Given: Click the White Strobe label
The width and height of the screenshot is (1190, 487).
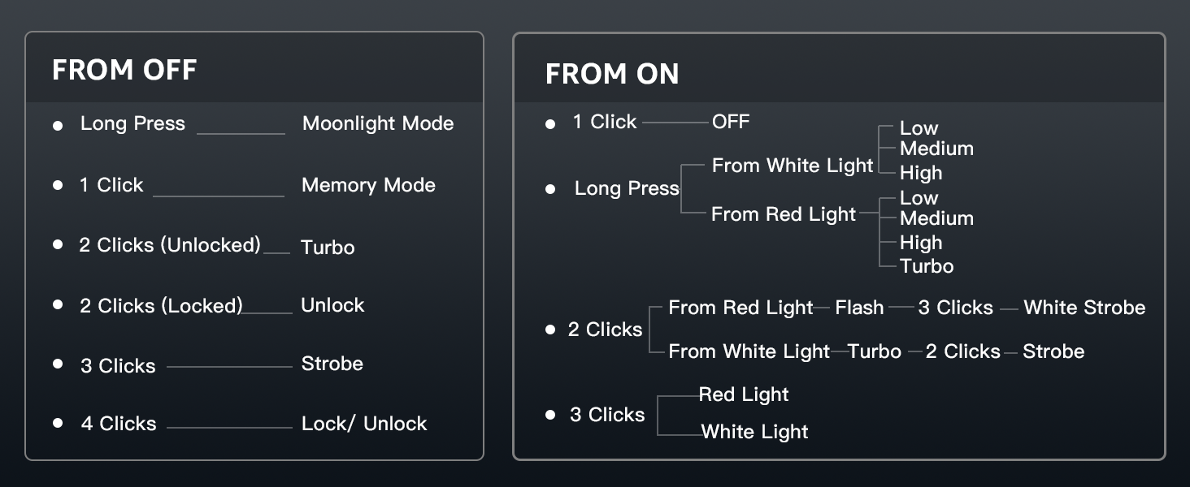Looking at the screenshot, I should (x=1084, y=308).
